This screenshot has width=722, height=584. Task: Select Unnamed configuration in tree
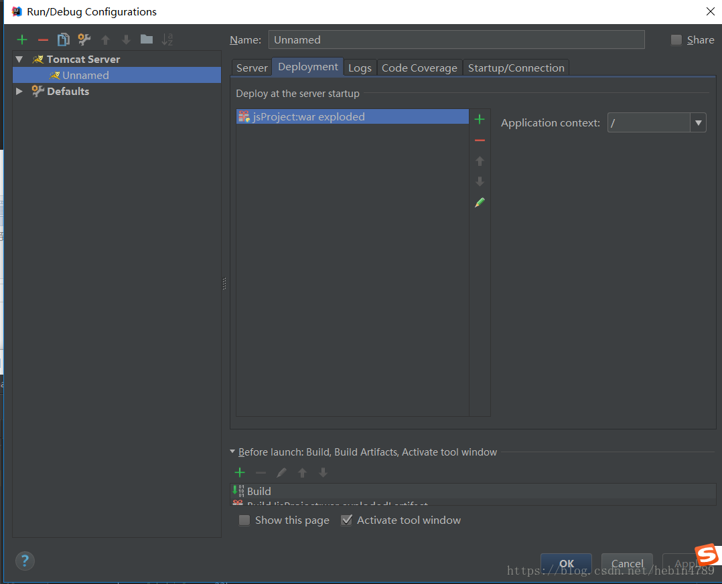point(117,76)
